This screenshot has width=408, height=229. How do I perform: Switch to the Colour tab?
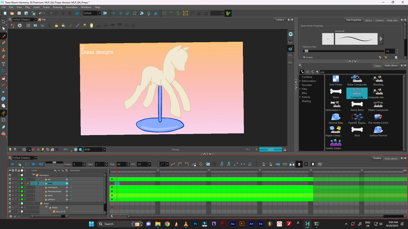(377, 66)
